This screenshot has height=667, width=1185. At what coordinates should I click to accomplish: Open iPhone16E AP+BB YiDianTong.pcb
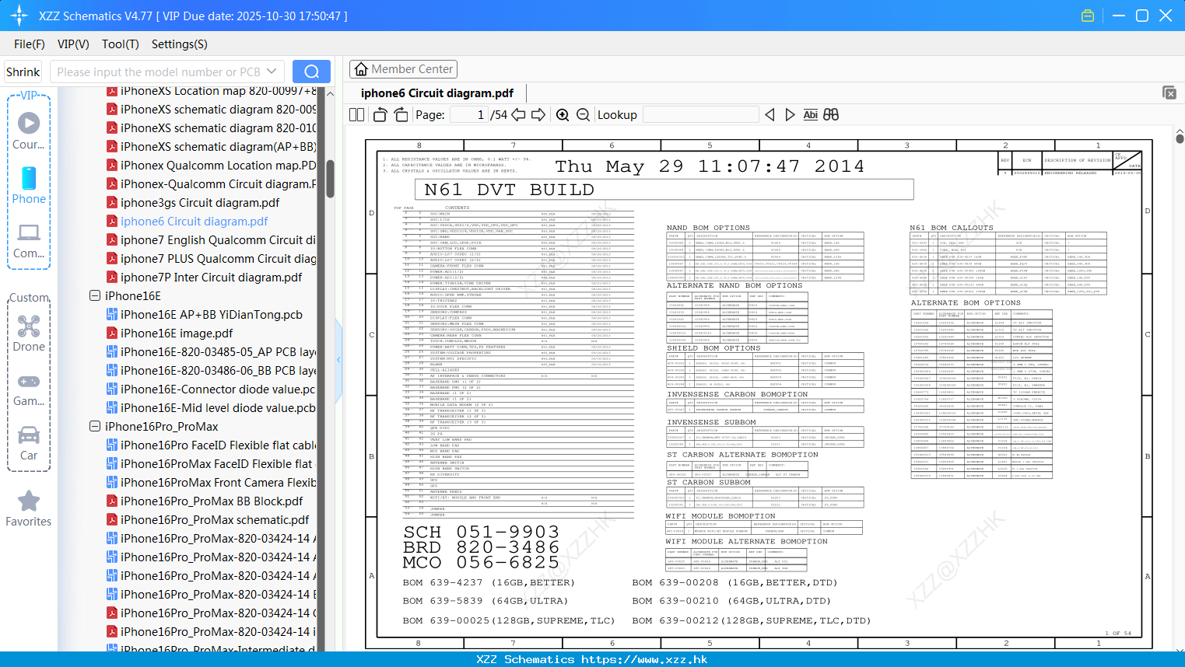click(212, 314)
